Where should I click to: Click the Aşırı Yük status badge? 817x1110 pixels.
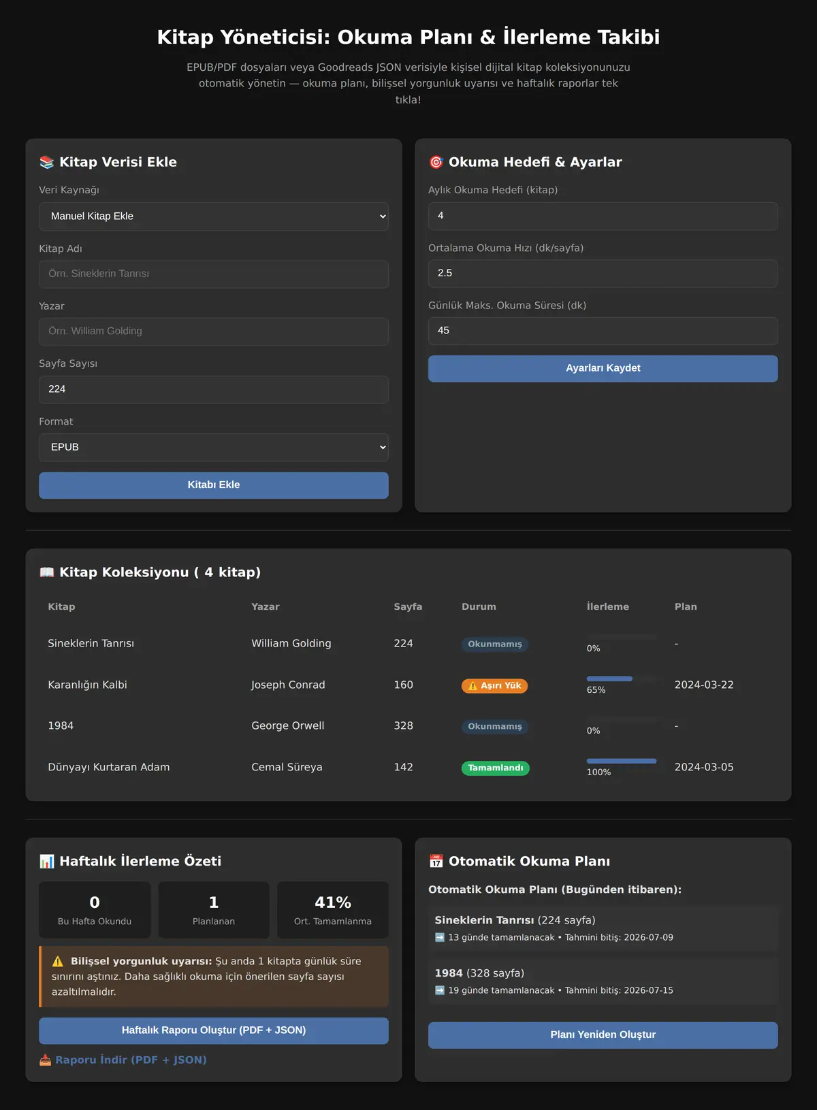(x=494, y=686)
